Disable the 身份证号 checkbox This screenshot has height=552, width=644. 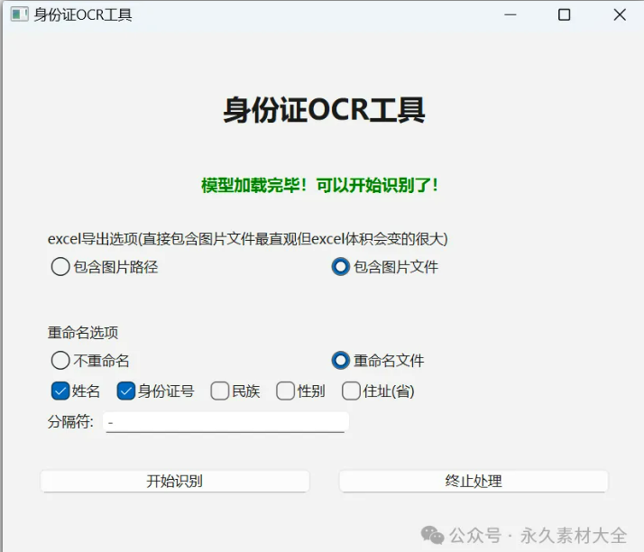126,391
